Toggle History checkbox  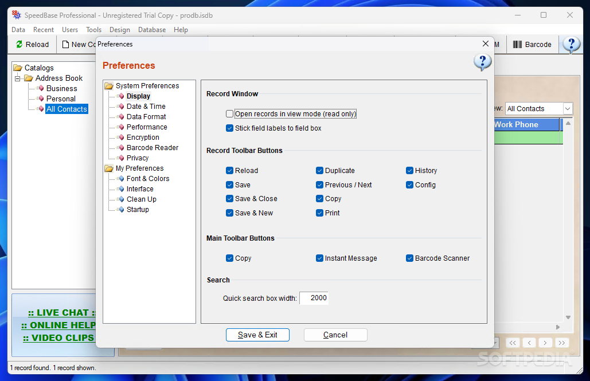click(410, 170)
